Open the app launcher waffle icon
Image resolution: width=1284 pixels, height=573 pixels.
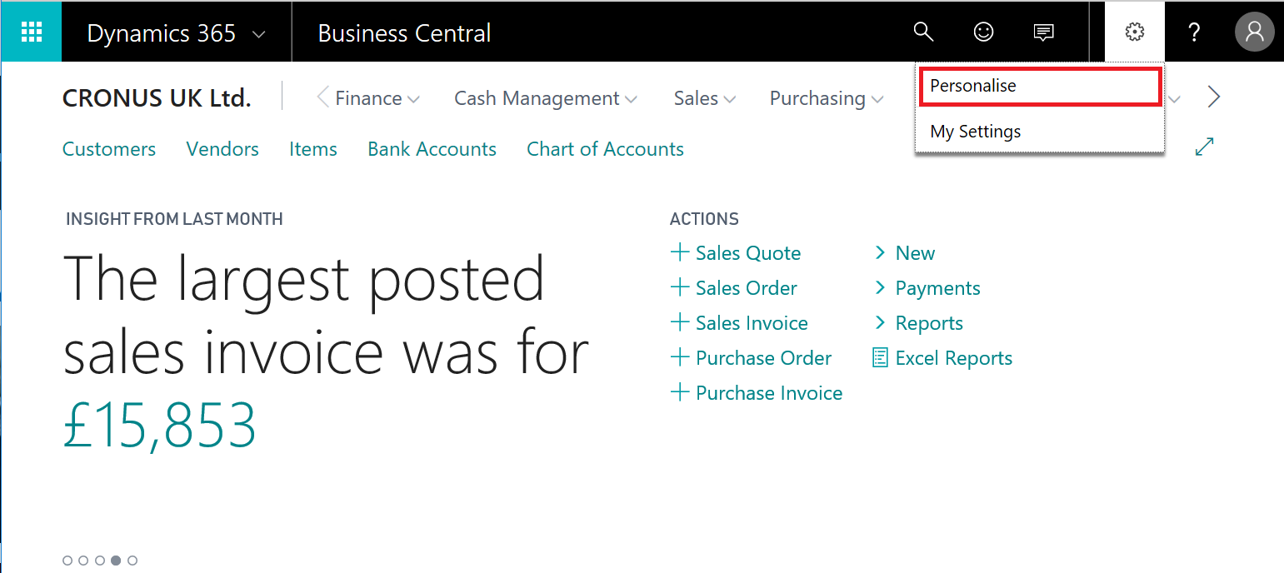(x=31, y=32)
